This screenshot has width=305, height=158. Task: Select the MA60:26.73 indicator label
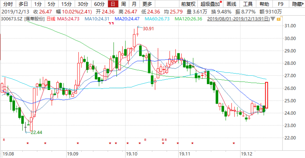click(x=157, y=19)
